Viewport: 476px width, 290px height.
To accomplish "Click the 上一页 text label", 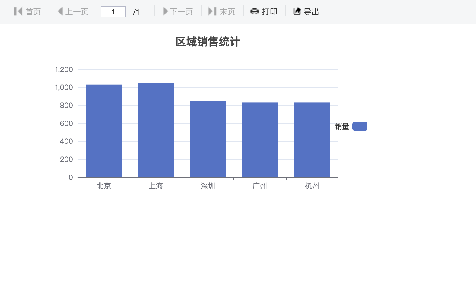I will (x=77, y=12).
